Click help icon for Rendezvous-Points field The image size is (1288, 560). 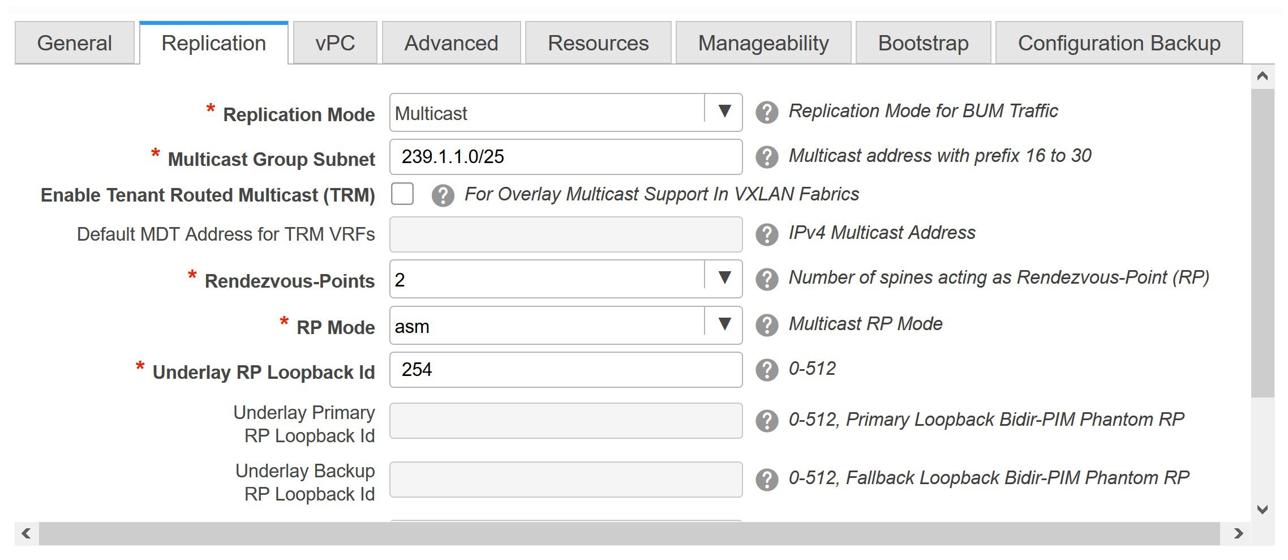(767, 279)
